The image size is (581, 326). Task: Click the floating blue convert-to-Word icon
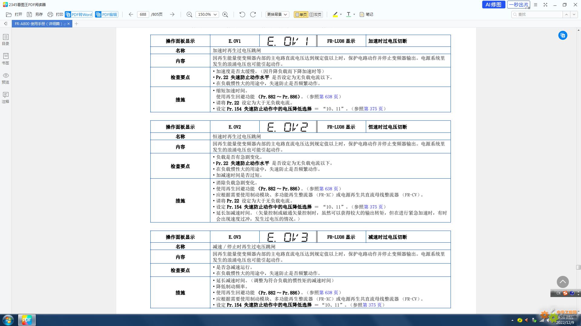click(x=563, y=35)
